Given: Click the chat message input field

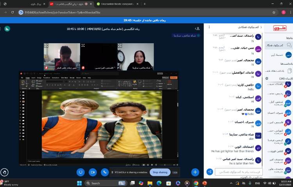Looking at the screenshot, I should click(239, 172).
